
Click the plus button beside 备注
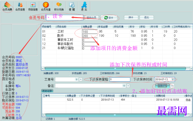coord(128,86)
